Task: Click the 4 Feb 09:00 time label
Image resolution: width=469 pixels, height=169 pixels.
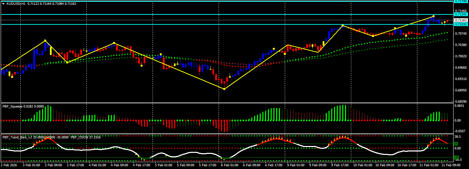Action: 120,165
